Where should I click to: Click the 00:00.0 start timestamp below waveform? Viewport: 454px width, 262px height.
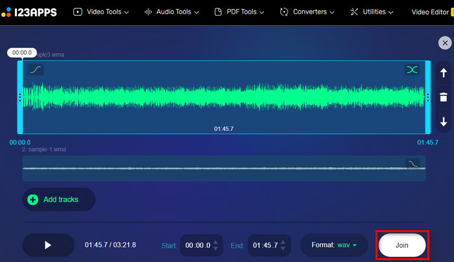20,143
